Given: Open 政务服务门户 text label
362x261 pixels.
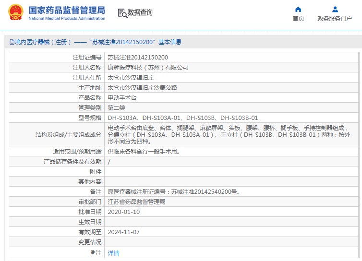Looking at the screenshot, I should pyautogui.click(x=335, y=19).
